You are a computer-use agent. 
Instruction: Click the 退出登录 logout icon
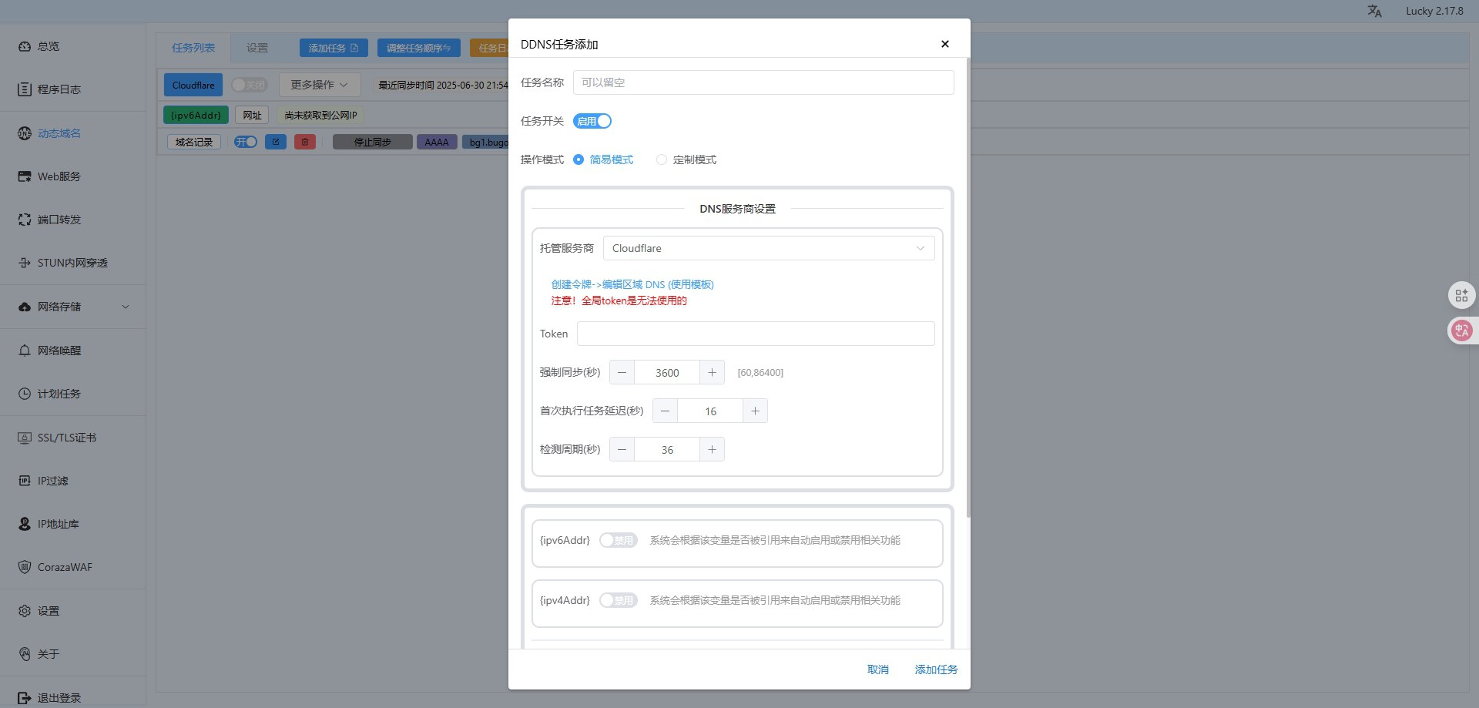pos(25,698)
